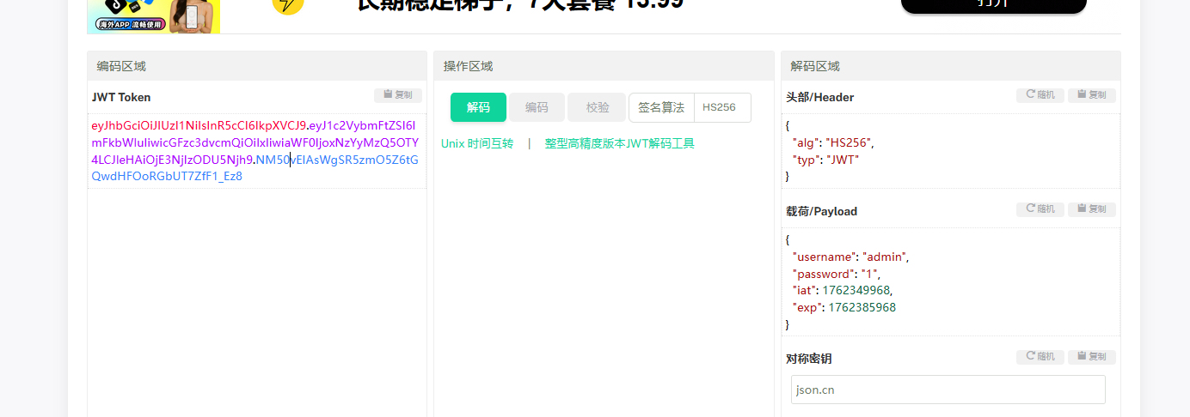Open the Unix 时间互转 link

tap(477, 143)
